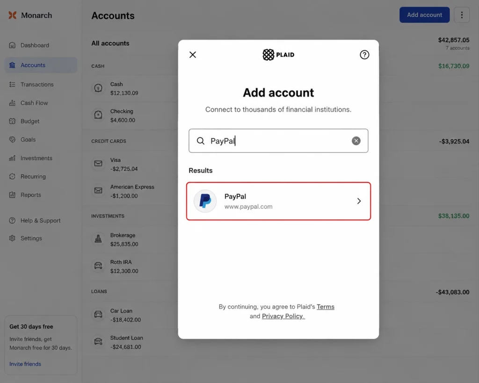Click the Checking account icon
479x383 pixels.
click(x=98, y=115)
